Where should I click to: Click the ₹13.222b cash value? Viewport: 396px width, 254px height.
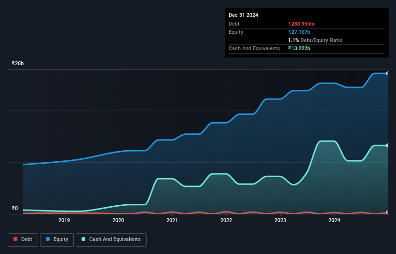pos(299,48)
